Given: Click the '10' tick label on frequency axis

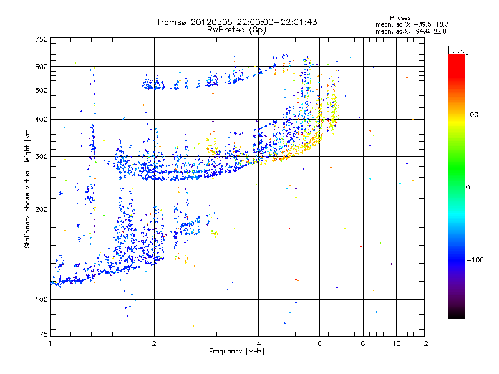Looking at the screenshot, I should pyautogui.click(x=396, y=343).
